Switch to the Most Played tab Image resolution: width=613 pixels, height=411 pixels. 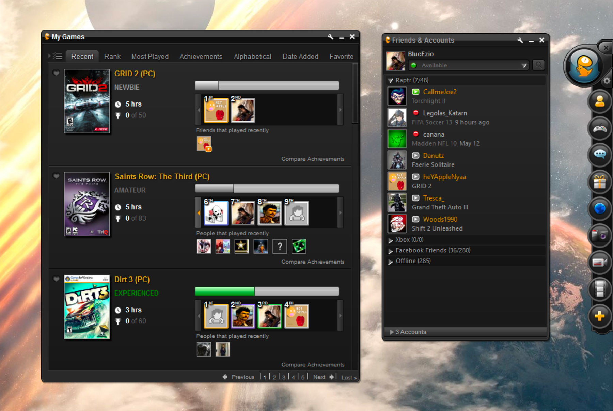150,57
